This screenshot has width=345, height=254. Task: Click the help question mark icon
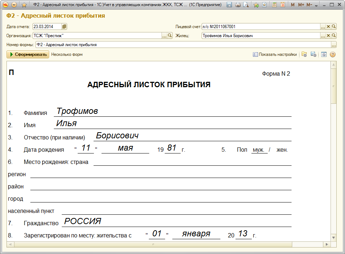(x=333, y=54)
